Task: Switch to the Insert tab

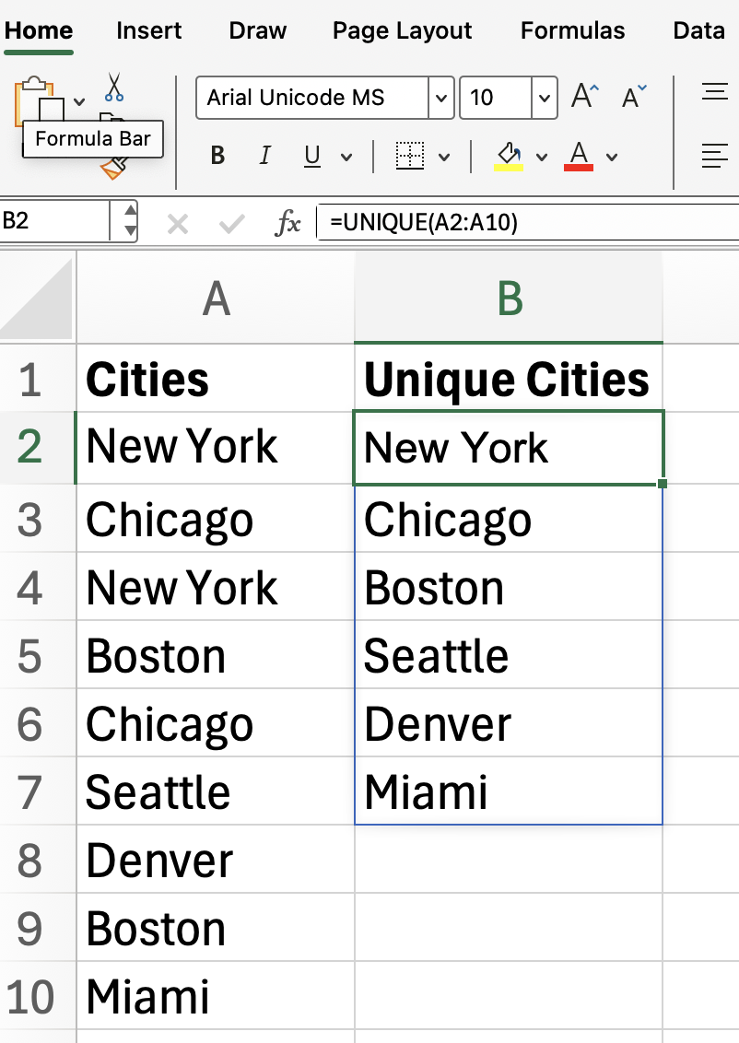Action: pos(149,30)
